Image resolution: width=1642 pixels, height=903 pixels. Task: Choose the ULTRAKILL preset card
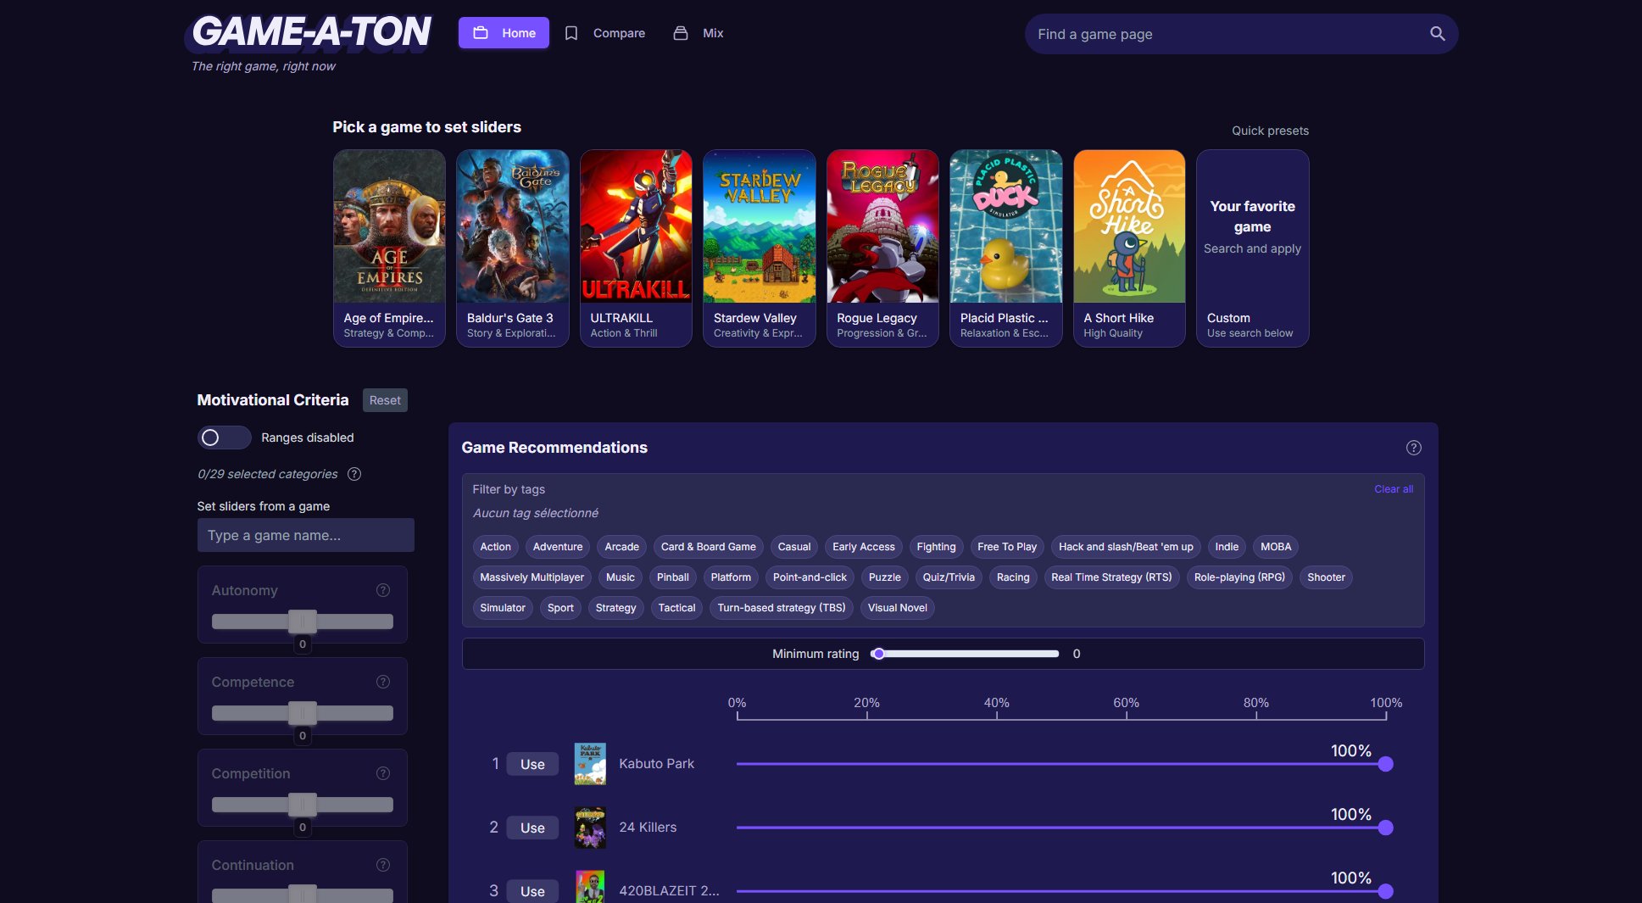(x=636, y=248)
